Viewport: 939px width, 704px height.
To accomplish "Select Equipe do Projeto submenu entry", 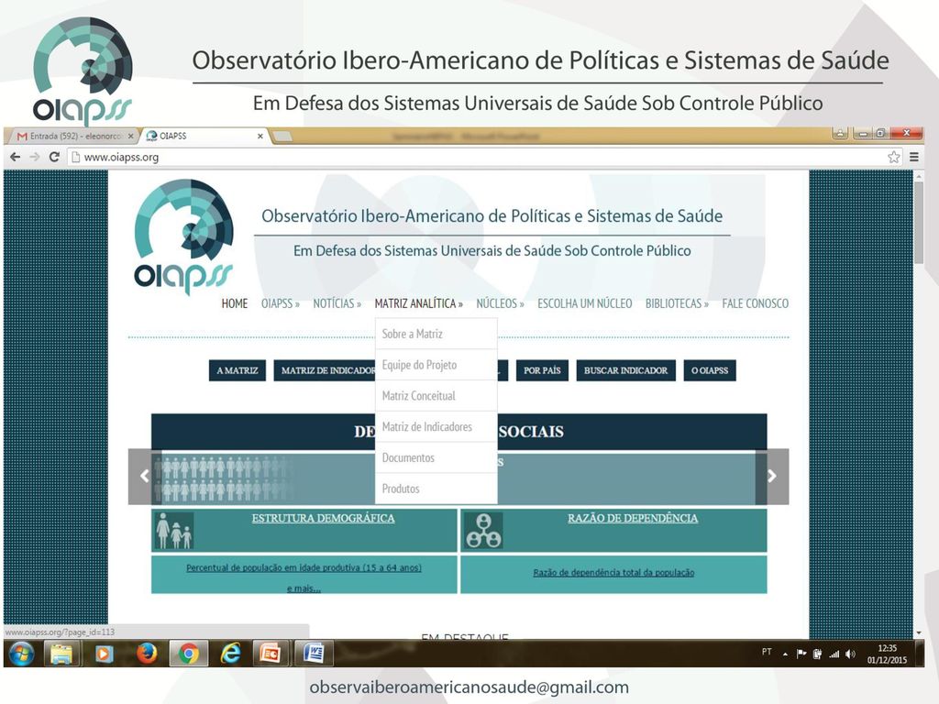I will click(436, 365).
